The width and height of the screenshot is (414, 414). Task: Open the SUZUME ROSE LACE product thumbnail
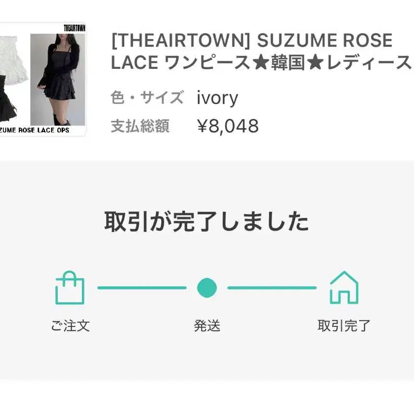[43, 79]
